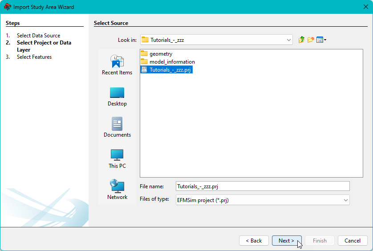
Task: Cancel the import wizard
Action: point(353,241)
